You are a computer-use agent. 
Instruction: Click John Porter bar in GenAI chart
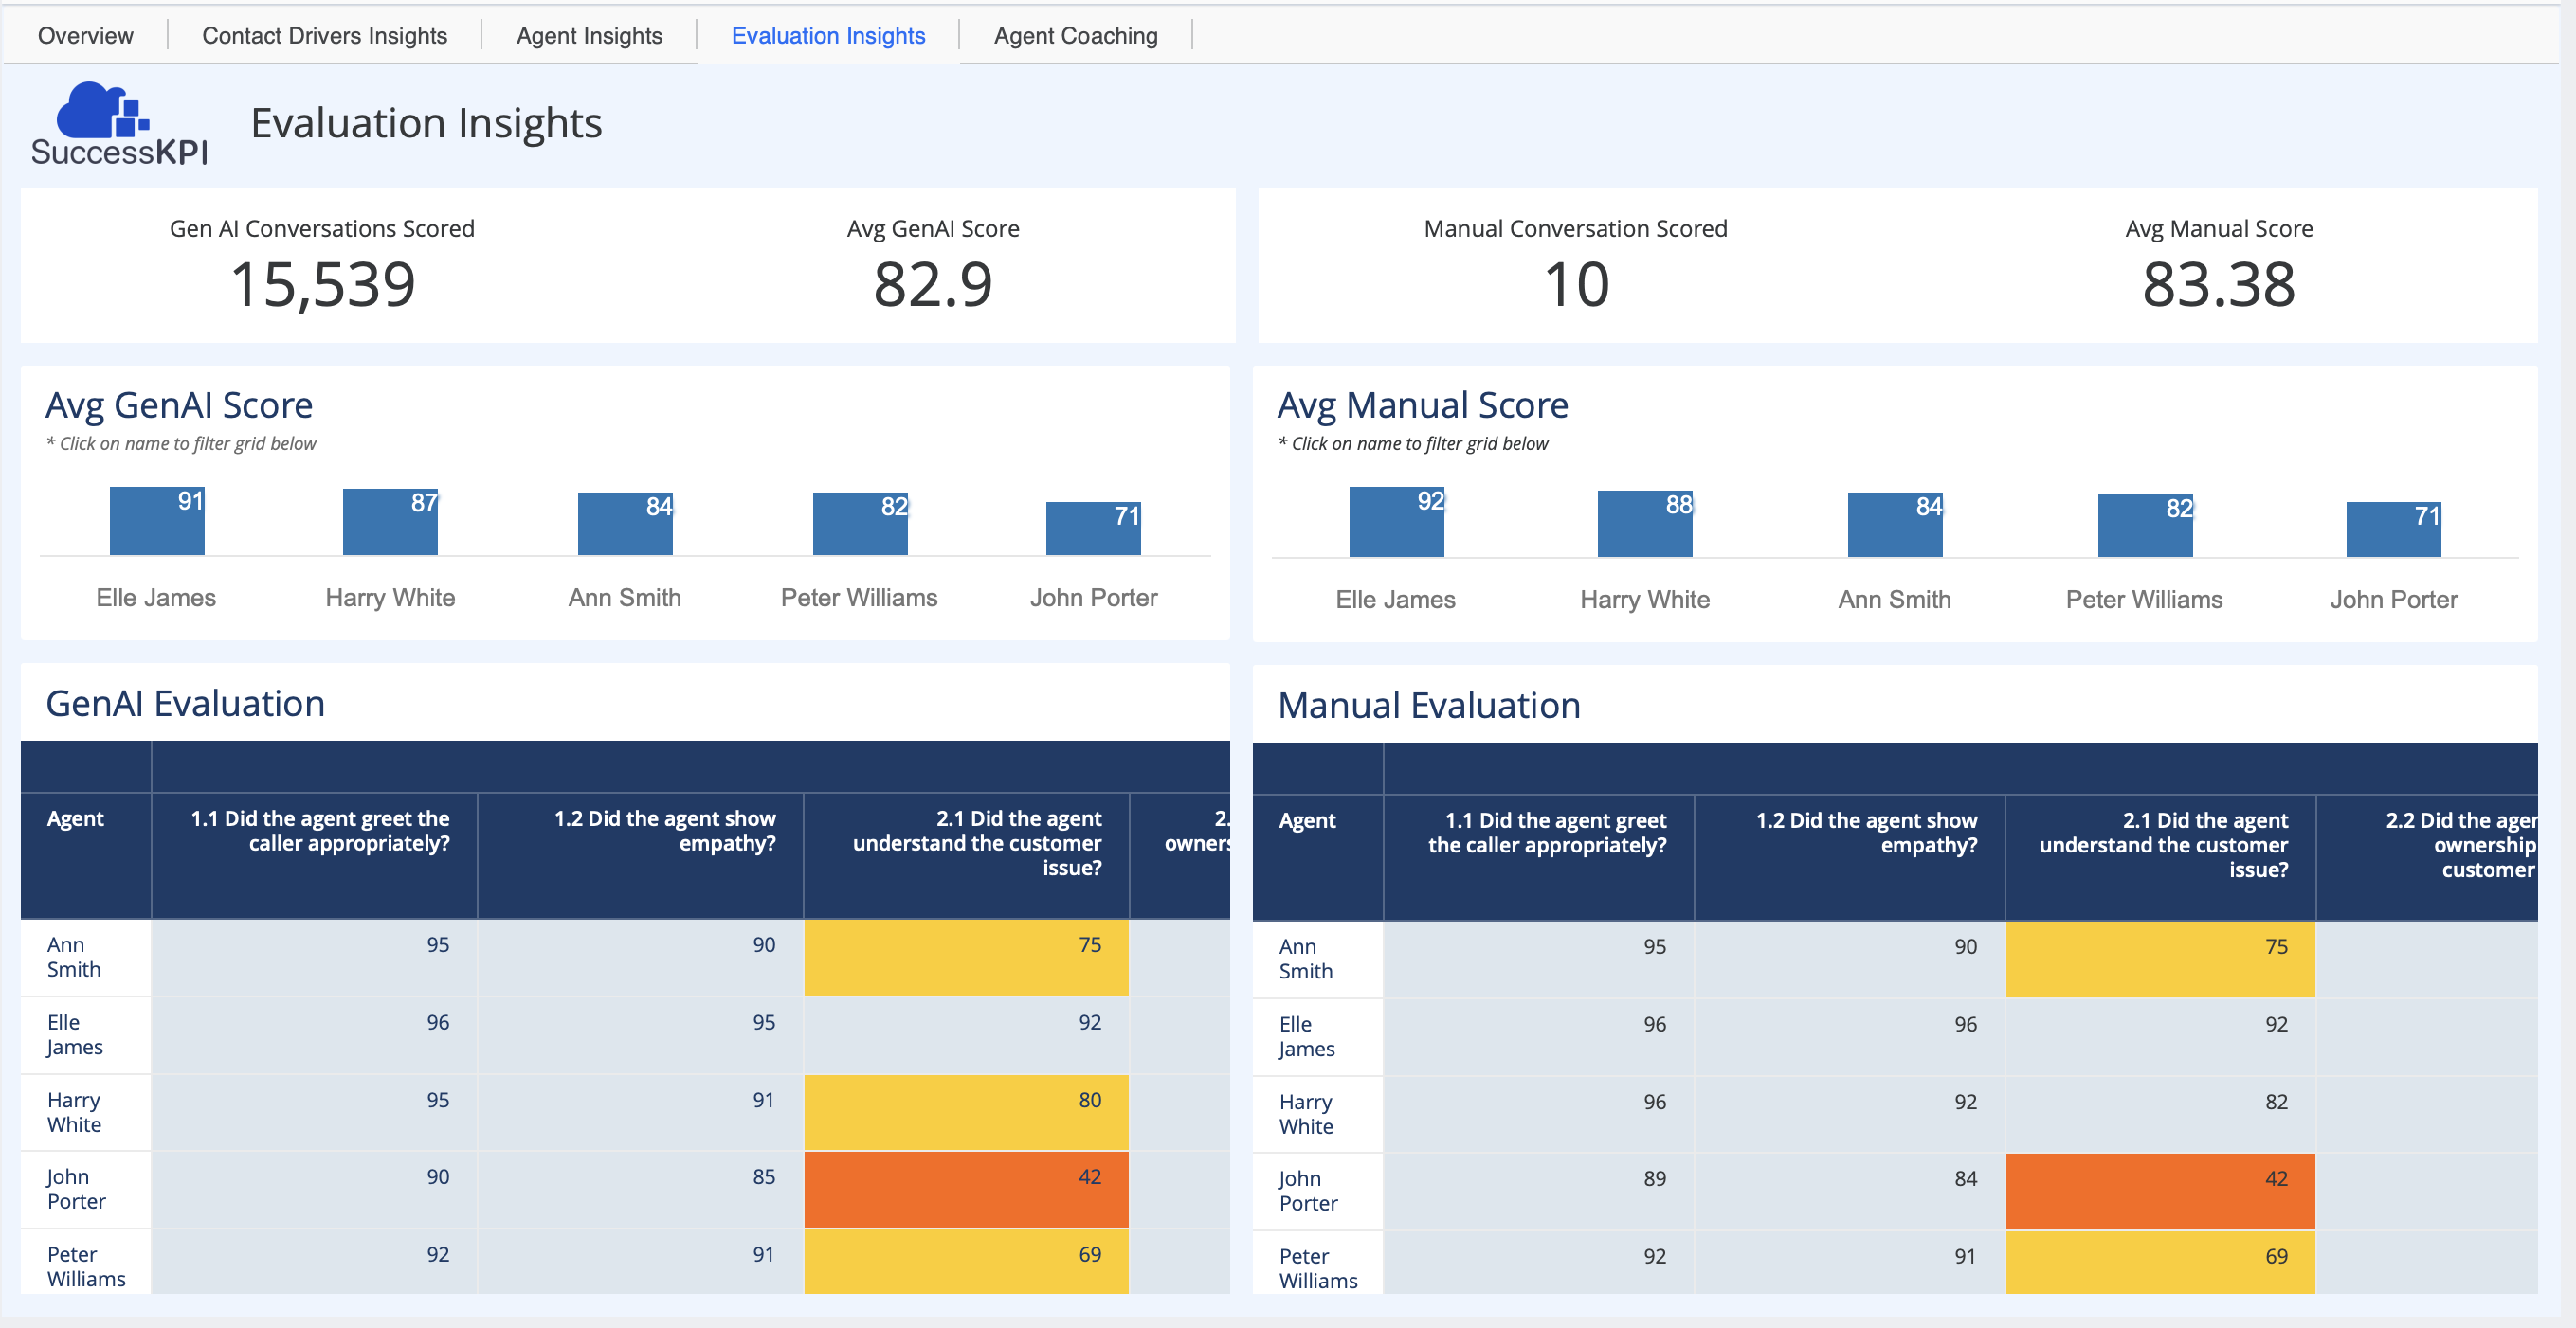1093,529
